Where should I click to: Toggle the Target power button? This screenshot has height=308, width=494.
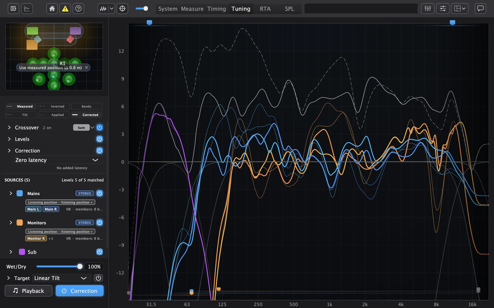(98, 278)
